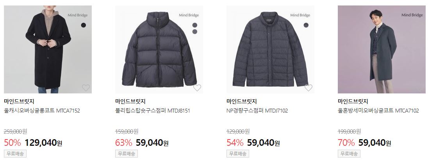The image size is (428, 163).
Task: Open the model wearing gray coat image
Action: click(x=382, y=49)
